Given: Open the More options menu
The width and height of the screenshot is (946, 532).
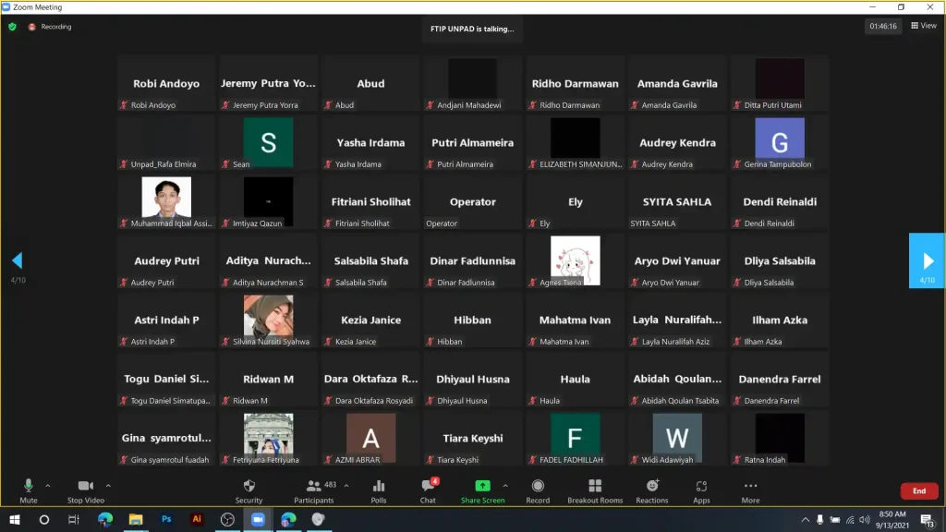Looking at the screenshot, I should [750, 491].
